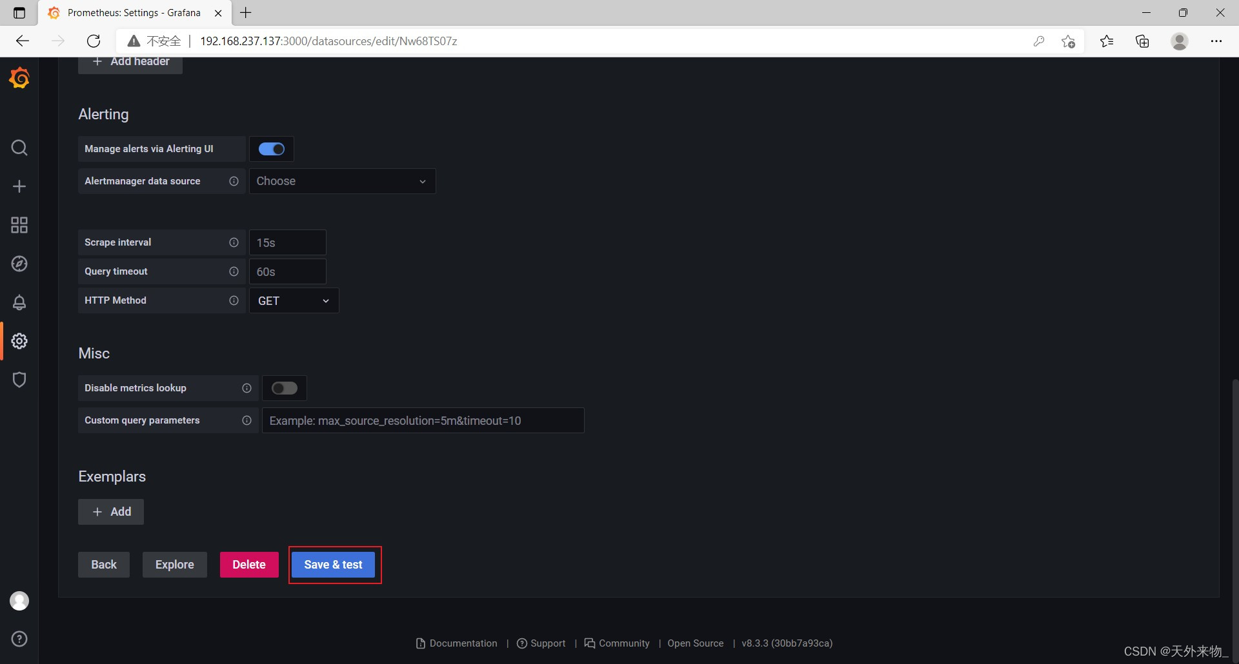
Task: Open the Alerting bell icon in sidebar
Action: click(19, 302)
